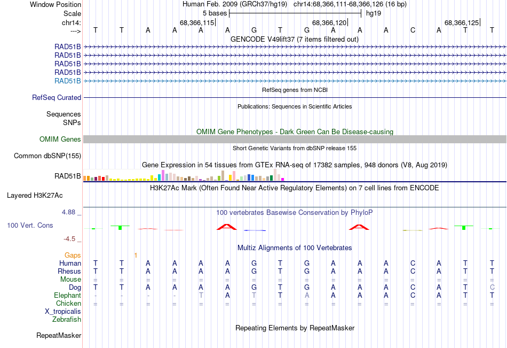The height and width of the screenshot is (348, 507).
Task: Click the faded A base in Elephant row
Action: pos(307,295)
